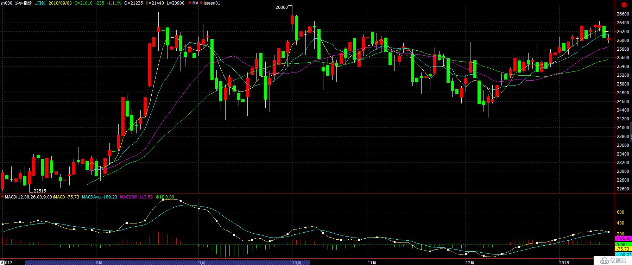Click the 8月 time axis label
632x265 pixels.
coord(100,263)
